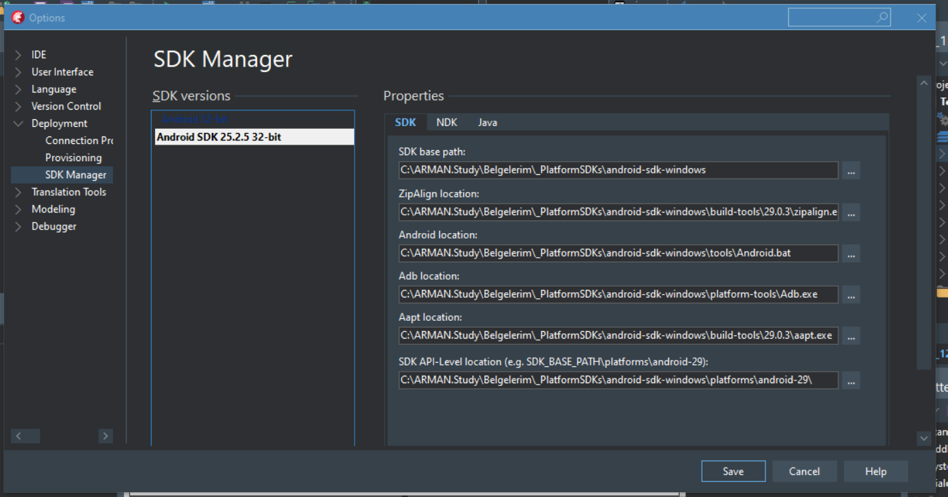Click the tree's scroll-right arrow
This screenshot has height=497, width=948.
pos(105,435)
